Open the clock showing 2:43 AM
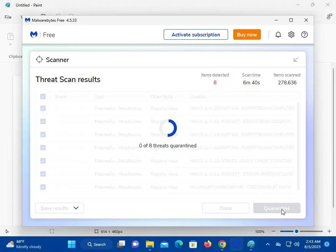Viewport: 336px width, 252px height. [312, 244]
